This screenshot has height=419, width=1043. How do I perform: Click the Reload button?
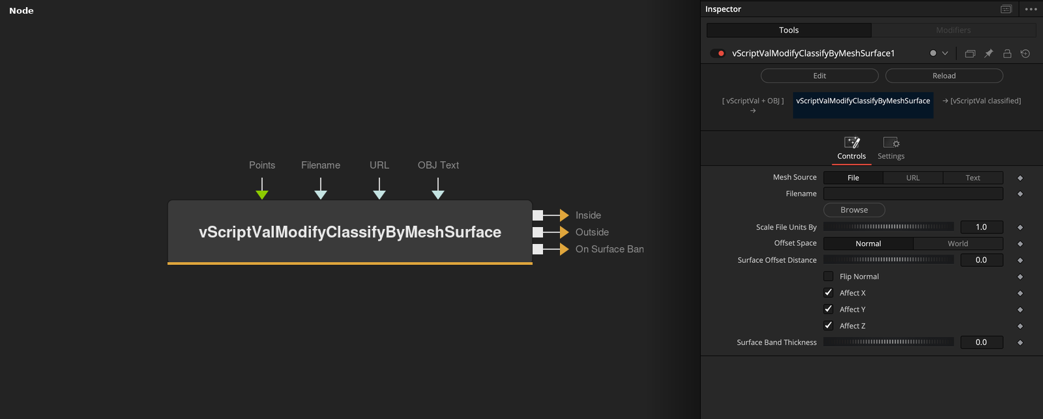click(x=944, y=75)
